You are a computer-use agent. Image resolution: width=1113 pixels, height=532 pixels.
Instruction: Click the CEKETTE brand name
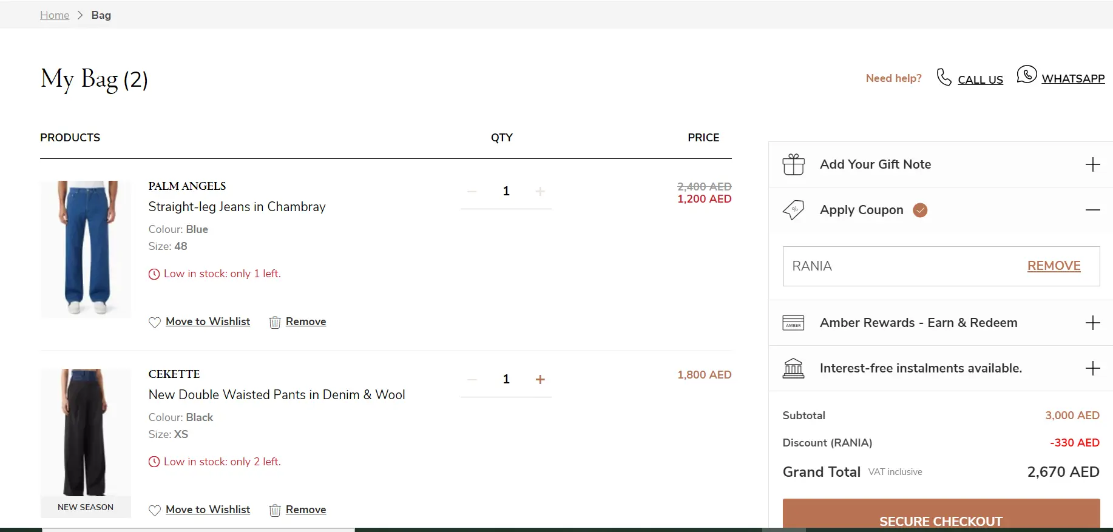(174, 374)
